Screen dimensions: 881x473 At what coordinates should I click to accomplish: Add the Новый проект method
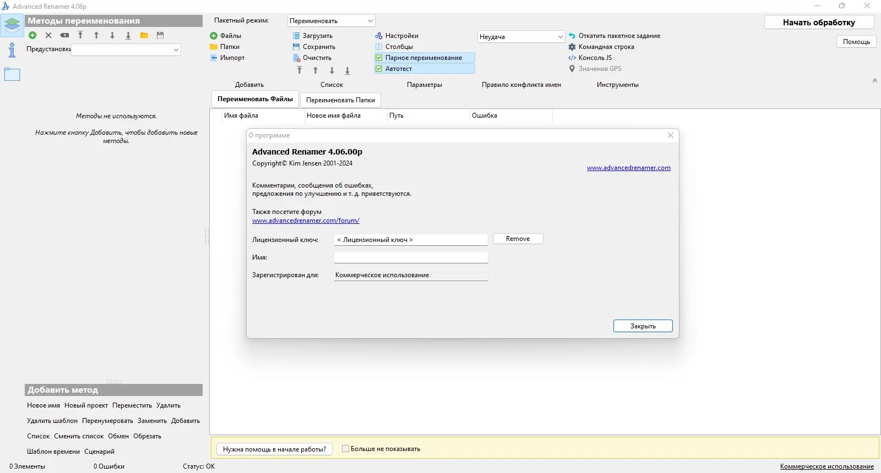[x=86, y=405]
